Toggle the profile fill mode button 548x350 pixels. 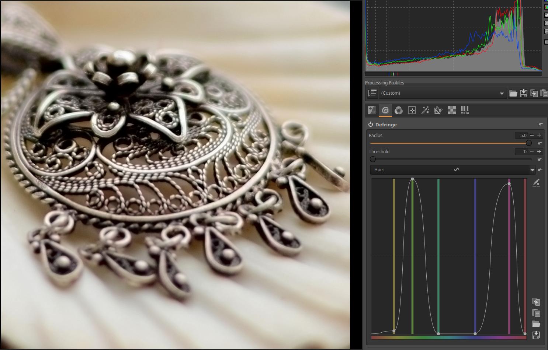point(372,93)
